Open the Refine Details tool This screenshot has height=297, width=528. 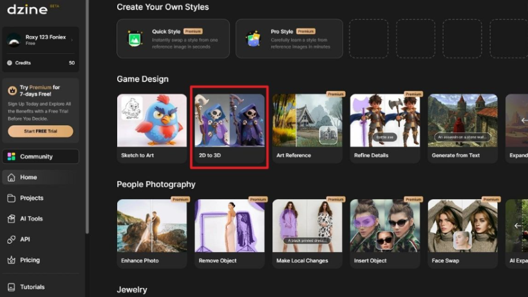[385, 129]
